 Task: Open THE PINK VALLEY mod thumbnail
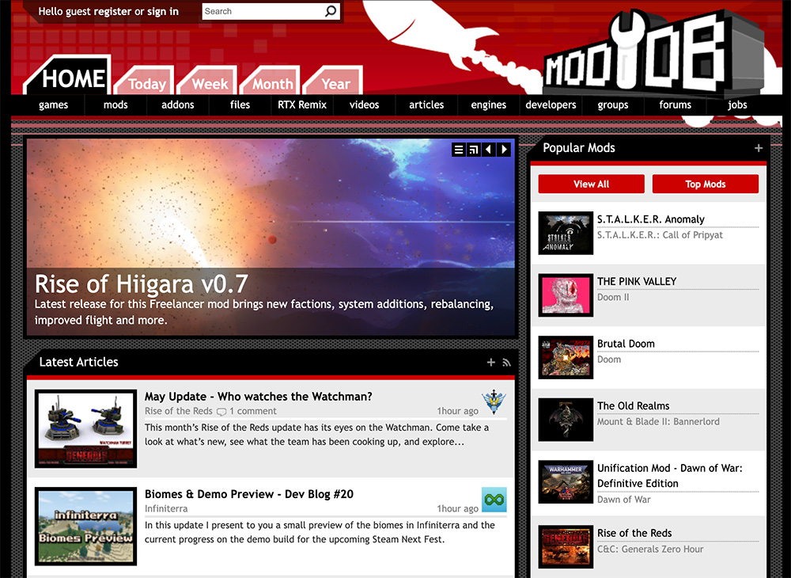(x=566, y=295)
